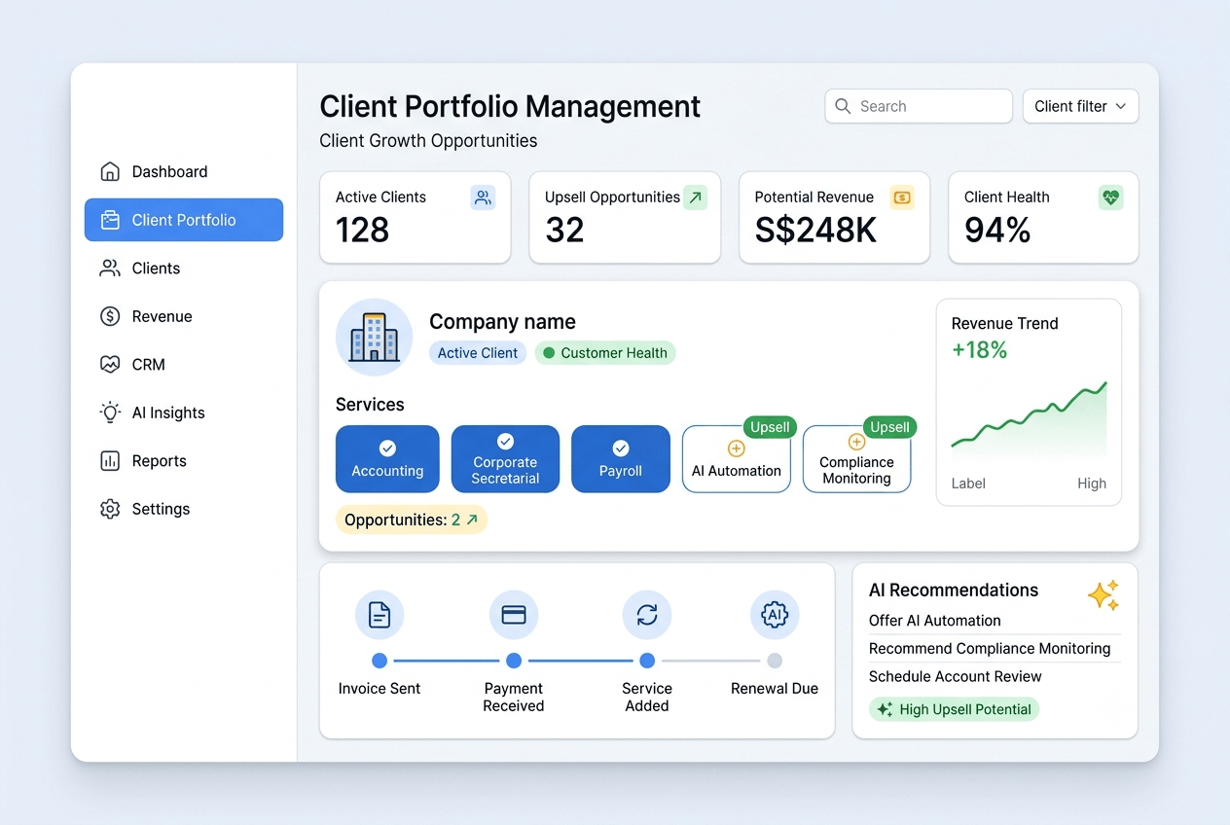Click the heart icon on Client Health card
Screen dimensions: 1230x825
(1111, 197)
